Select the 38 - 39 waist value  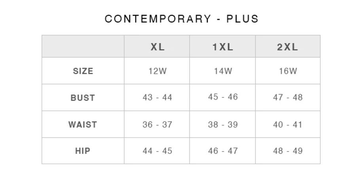[223, 125]
